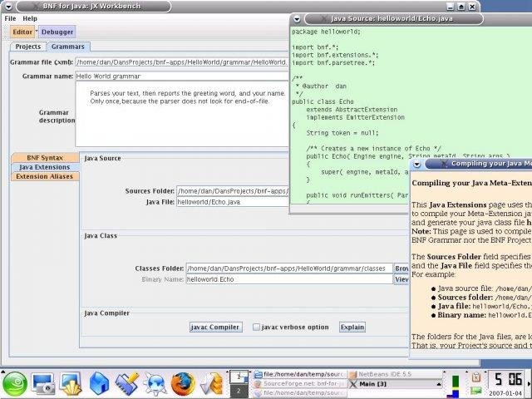Click the Grammar name field
Image resolution: width=532 pixels, height=399 pixels.
(182, 76)
